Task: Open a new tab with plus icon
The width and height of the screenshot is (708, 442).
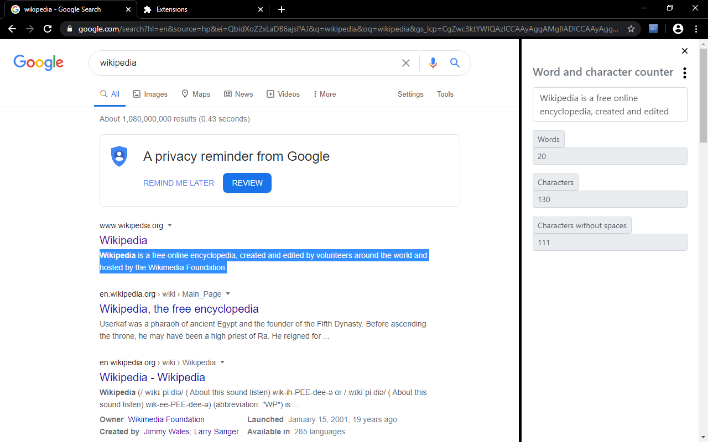Action: [282, 9]
